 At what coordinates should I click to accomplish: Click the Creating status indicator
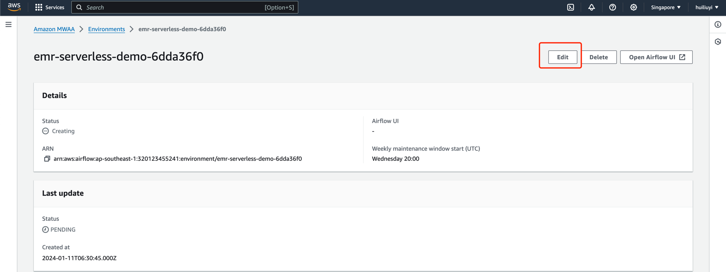[58, 131]
